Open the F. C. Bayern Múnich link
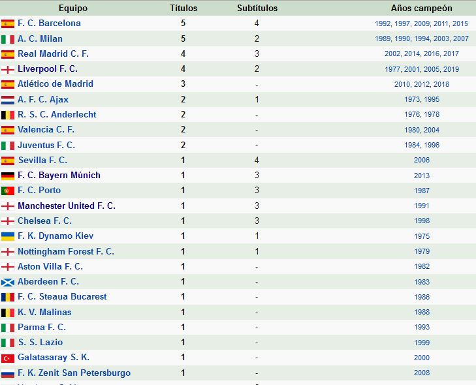The width and height of the screenshot is (476, 385). coord(59,176)
